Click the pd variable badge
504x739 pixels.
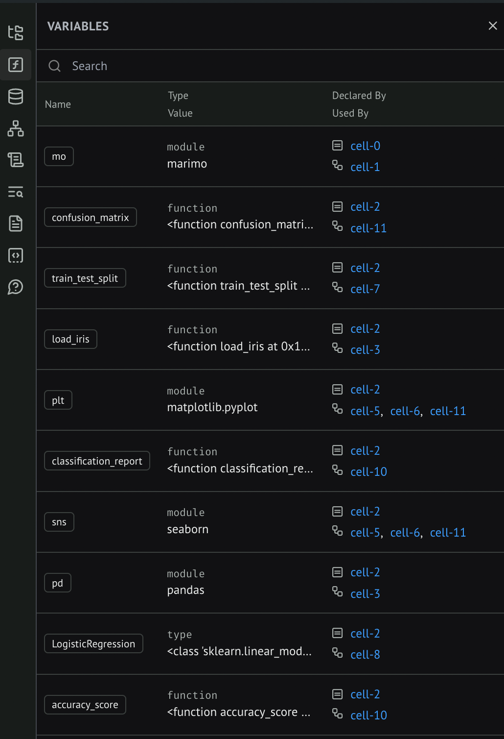[58, 583]
